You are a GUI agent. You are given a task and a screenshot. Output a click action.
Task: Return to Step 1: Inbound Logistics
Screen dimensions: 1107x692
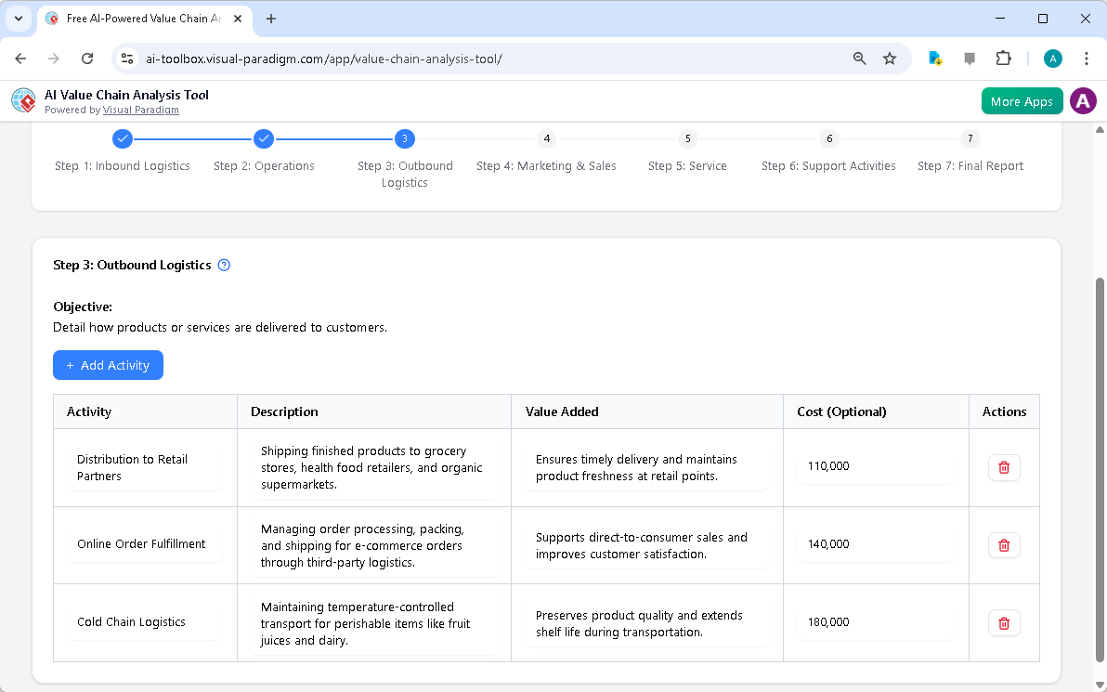[x=123, y=137]
